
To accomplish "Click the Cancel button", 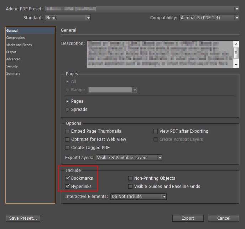I will 224,218.
